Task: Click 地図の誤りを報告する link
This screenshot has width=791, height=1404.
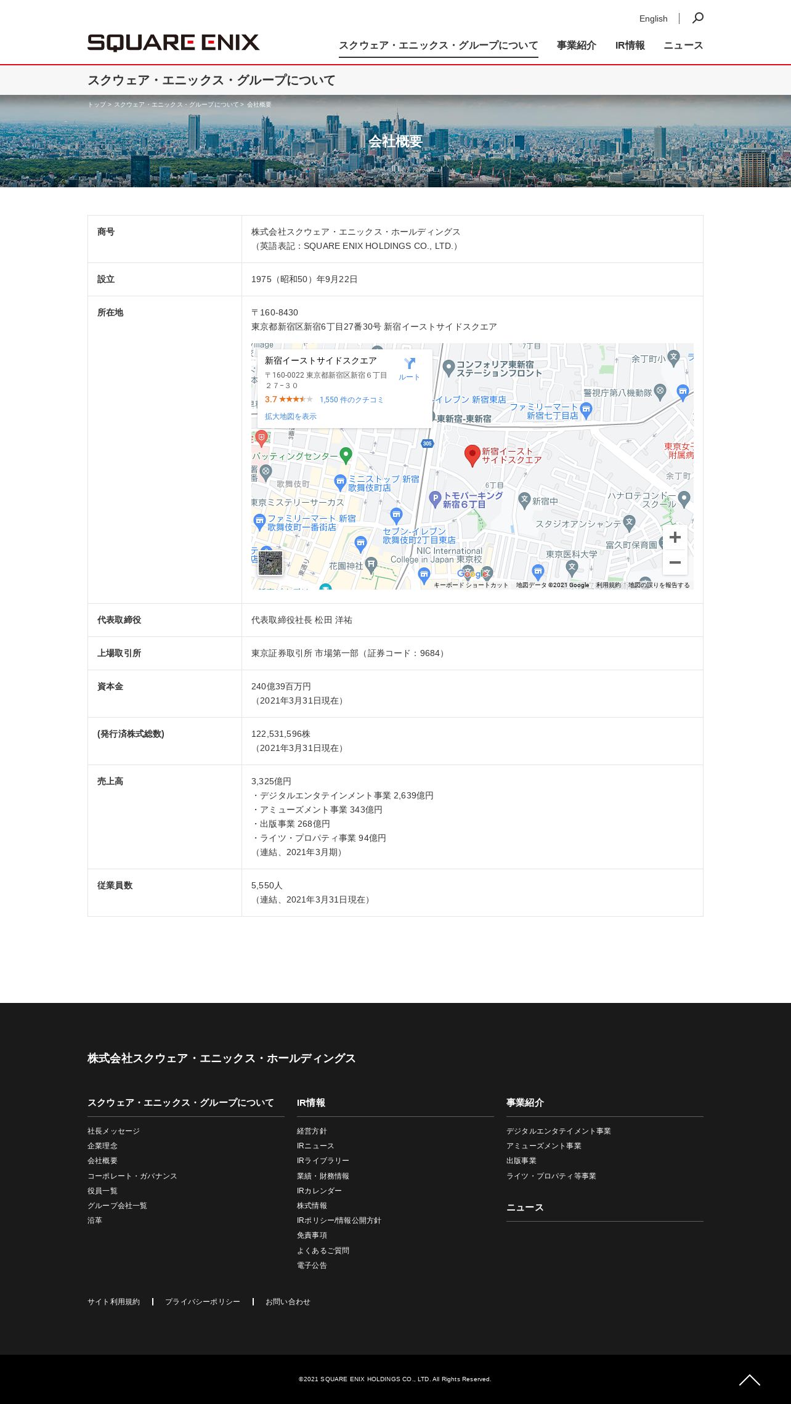Action: [x=659, y=585]
